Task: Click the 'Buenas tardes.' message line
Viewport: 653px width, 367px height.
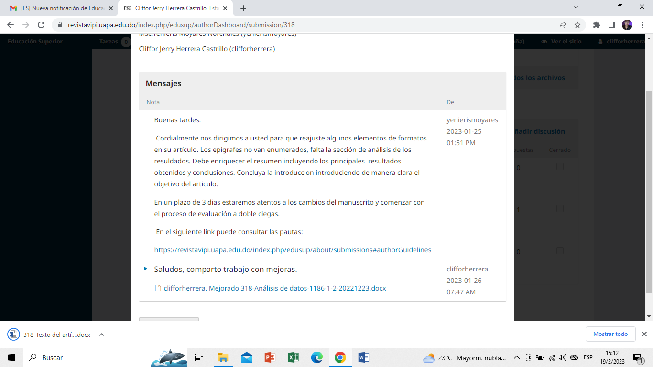Action: pyautogui.click(x=177, y=120)
